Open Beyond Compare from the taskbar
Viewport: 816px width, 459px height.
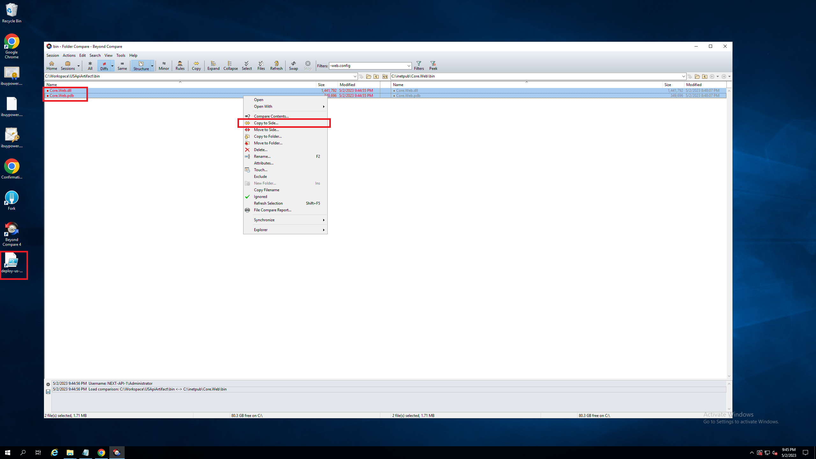coord(117,452)
